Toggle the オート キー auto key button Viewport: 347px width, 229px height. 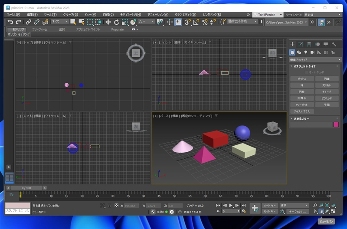tap(269, 205)
